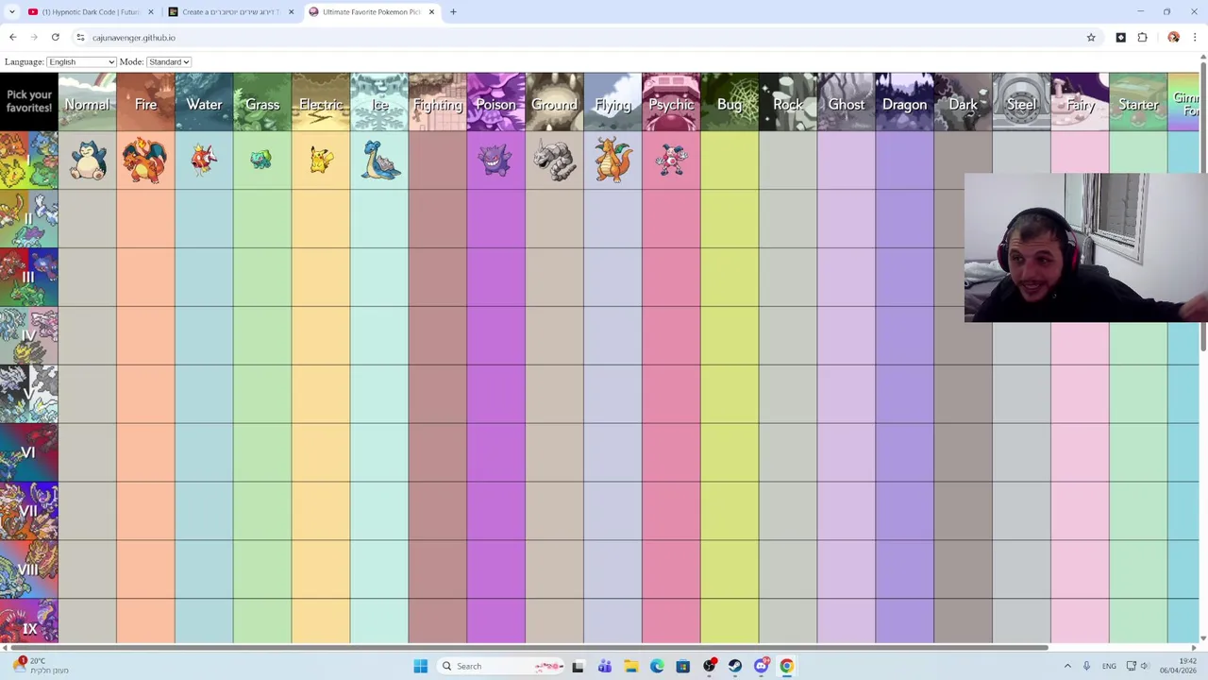
Task: Click the Bug type column header
Action: 730,102
